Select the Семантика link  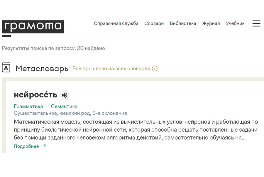coord(64,106)
